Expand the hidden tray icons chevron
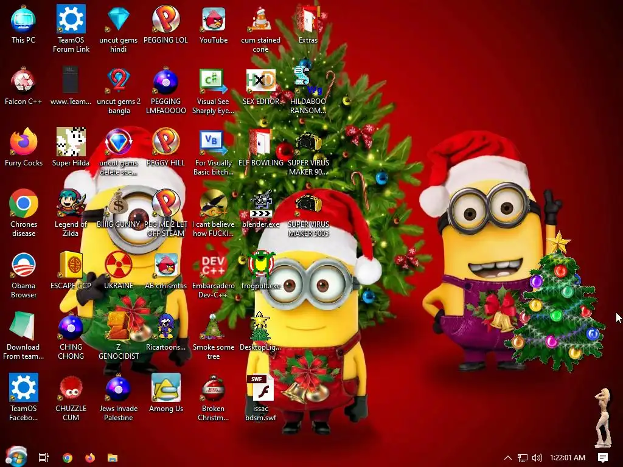The height and width of the screenshot is (467, 623). [508, 458]
